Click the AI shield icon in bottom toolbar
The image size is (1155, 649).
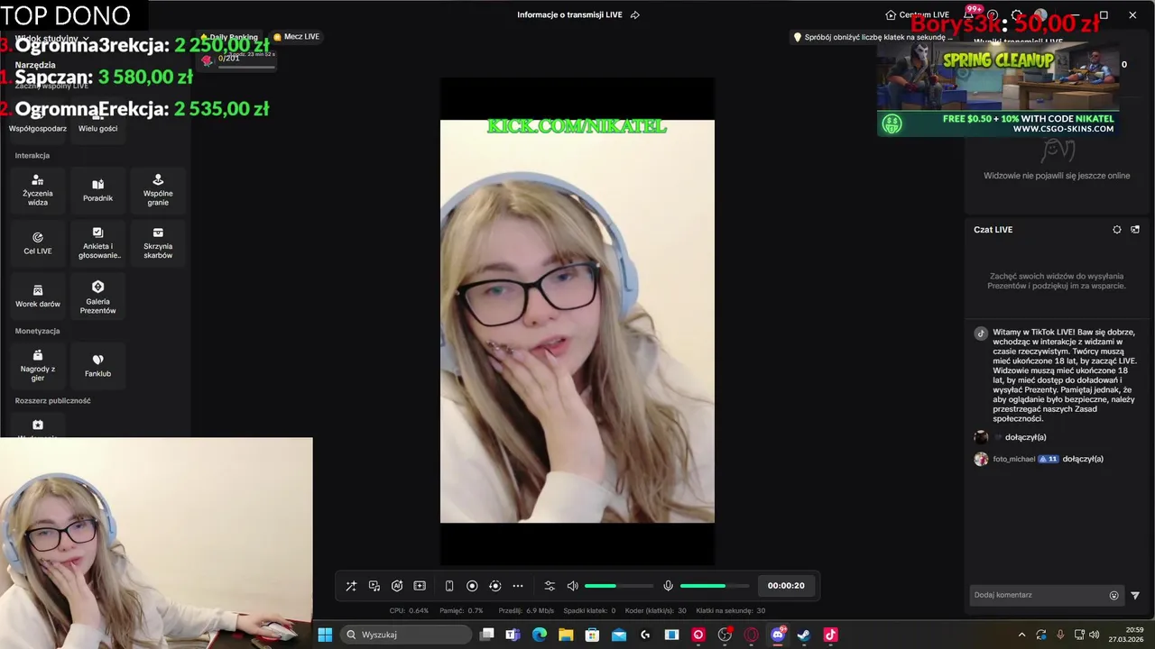[397, 586]
